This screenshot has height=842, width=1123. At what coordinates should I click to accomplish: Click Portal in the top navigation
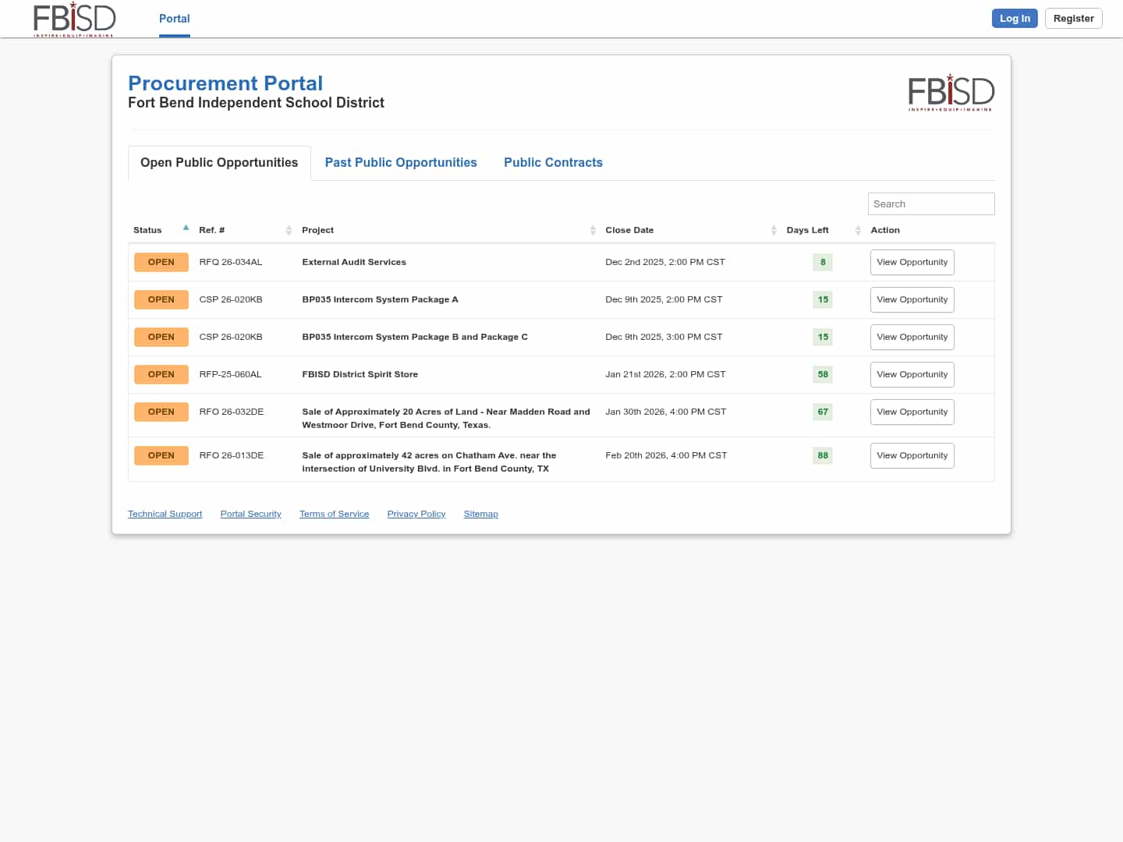click(x=174, y=19)
